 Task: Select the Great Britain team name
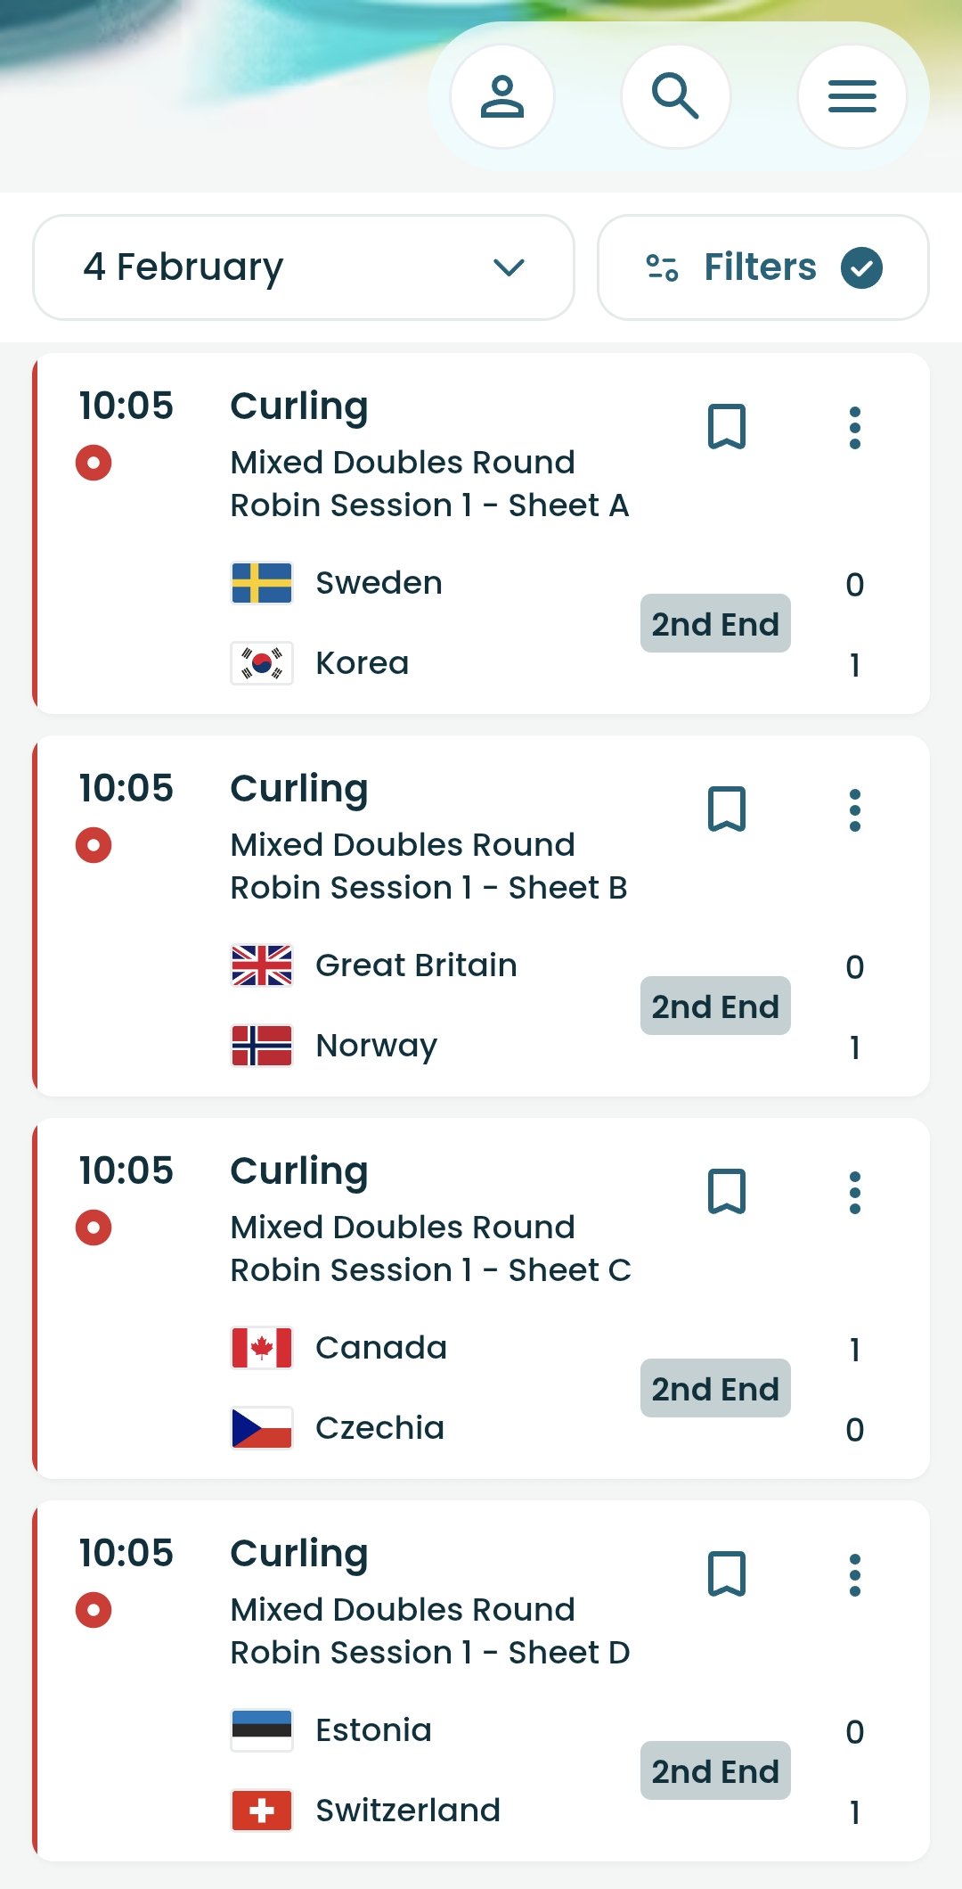coord(416,965)
